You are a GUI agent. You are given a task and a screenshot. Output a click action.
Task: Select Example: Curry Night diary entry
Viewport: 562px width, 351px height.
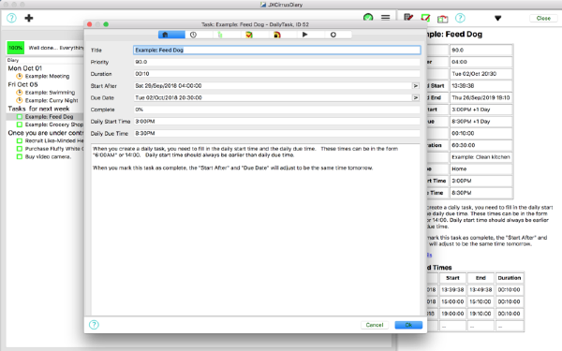52,100
